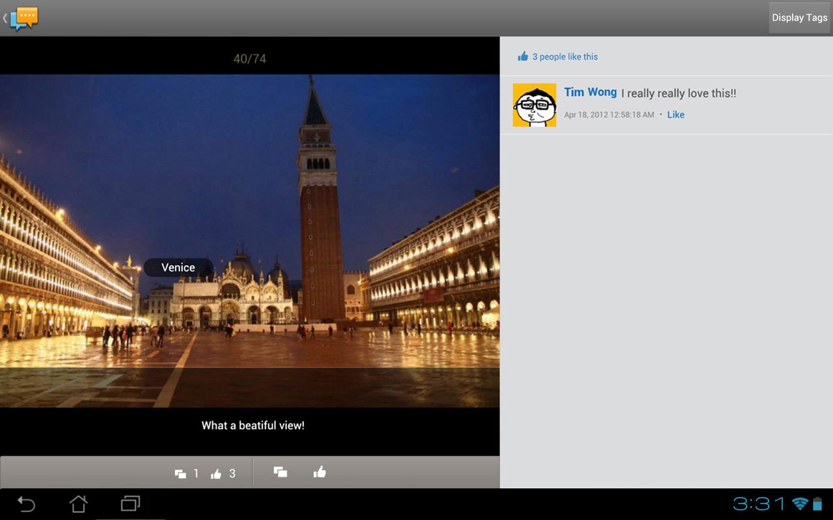Click Like under Tim Wong's comment
This screenshot has height=520, width=833.
(x=676, y=114)
